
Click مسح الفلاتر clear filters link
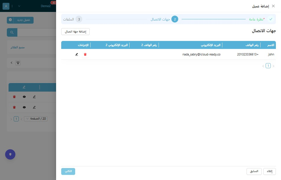point(18,47)
